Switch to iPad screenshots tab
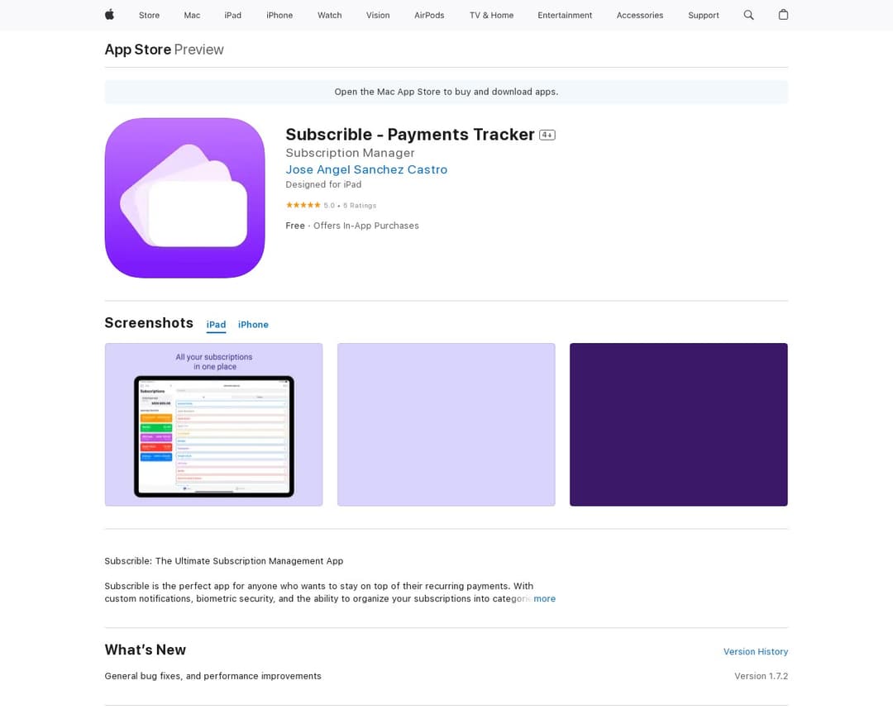The width and height of the screenshot is (893, 714). coord(216,325)
